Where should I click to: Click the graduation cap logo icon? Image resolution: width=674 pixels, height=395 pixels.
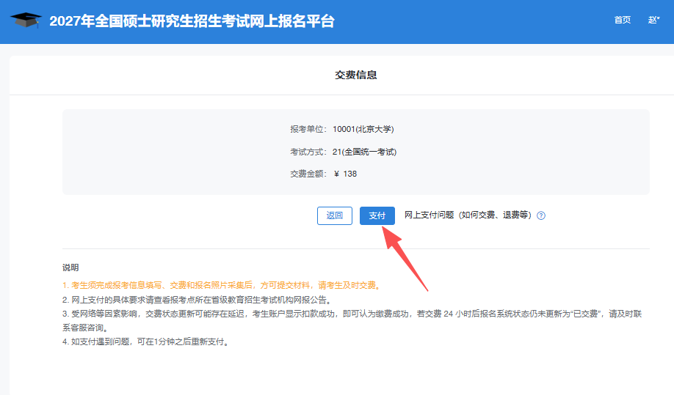point(26,21)
